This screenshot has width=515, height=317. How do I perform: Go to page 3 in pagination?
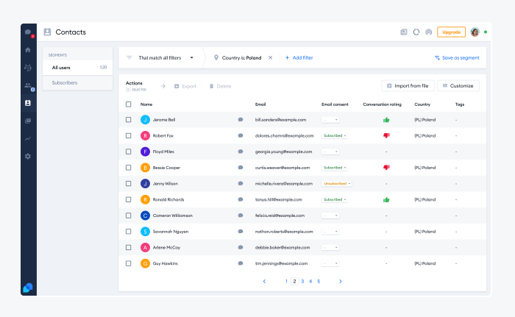click(302, 281)
